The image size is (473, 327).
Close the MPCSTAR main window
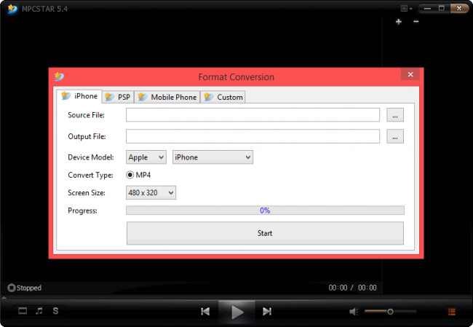[459, 9]
